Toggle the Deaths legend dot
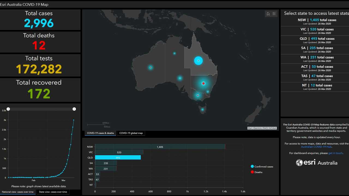349x196 pixels. tap(252, 172)
